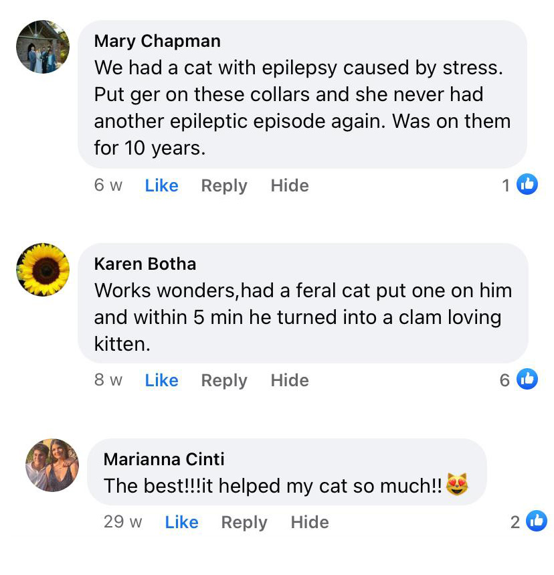This screenshot has width=554, height=575.
Task: Like Karen Botha's feral cat comment
Action: (161, 380)
